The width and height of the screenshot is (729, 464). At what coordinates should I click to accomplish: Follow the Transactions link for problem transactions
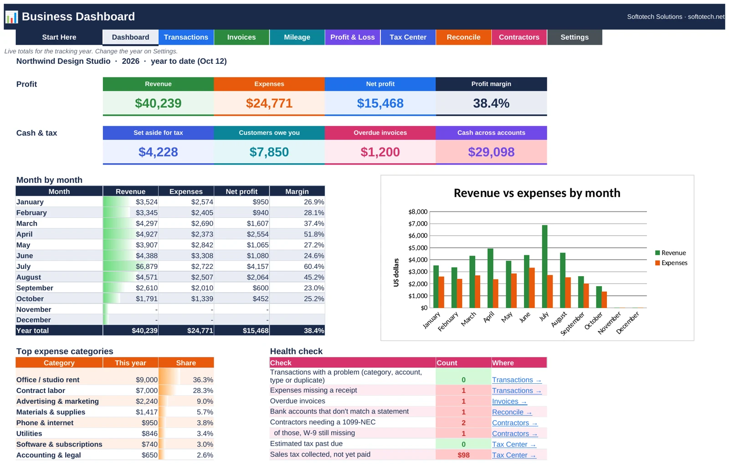(517, 380)
